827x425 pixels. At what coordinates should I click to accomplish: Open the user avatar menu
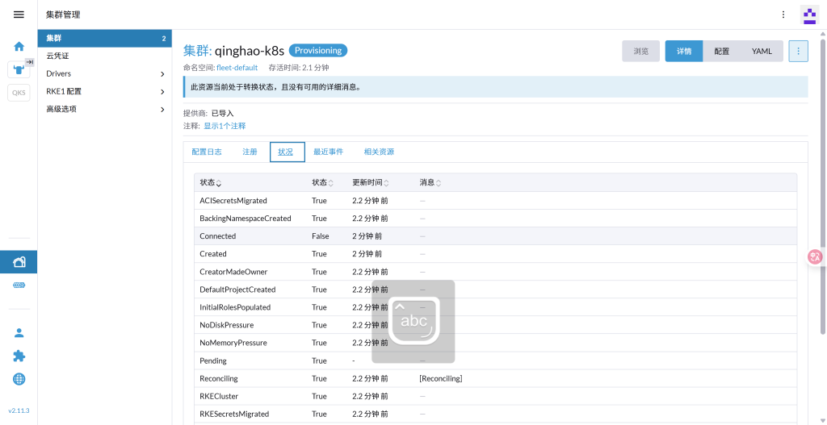808,15
